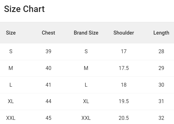
Task: Select chest value 39
Action: coord(49,51)
